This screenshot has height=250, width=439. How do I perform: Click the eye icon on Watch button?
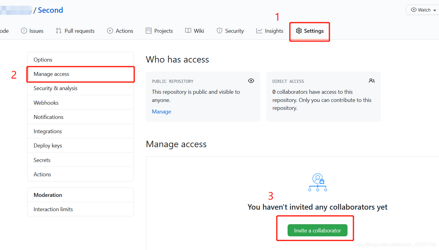point(414,10)
